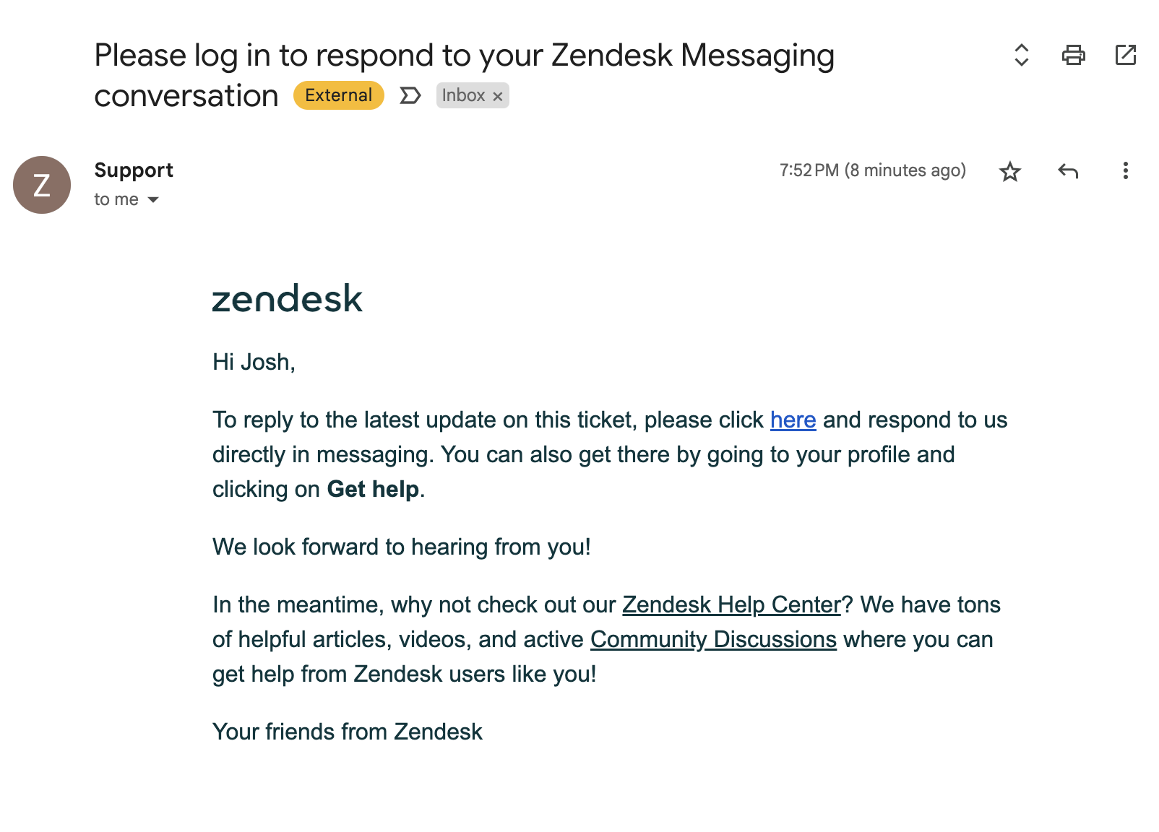Reply using the arrow icon
Viewport: 1159px width, 832px height.
coord(1067,171)
